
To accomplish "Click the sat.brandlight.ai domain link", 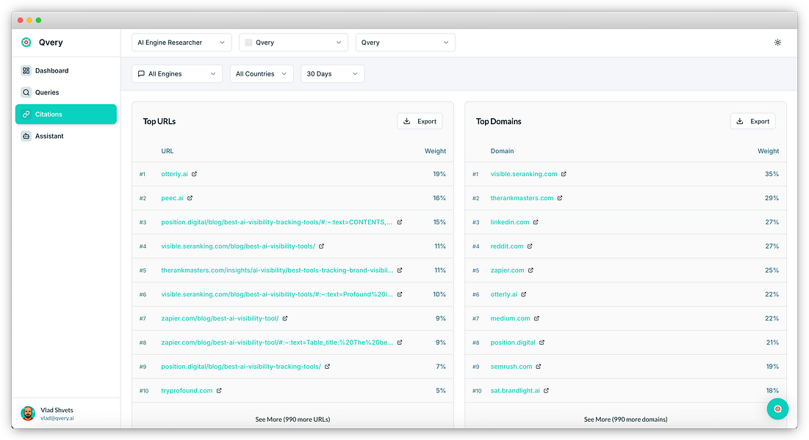I will click(x=515, y=391).
